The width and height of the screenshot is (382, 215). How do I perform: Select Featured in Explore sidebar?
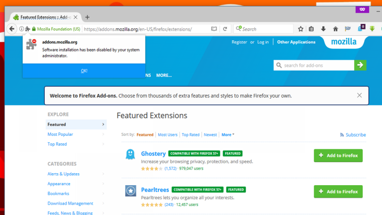point(76,124)
